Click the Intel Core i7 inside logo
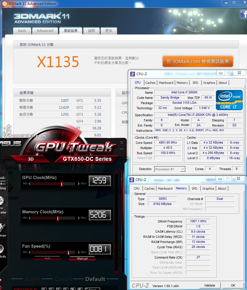 click(x=229, y=100)
